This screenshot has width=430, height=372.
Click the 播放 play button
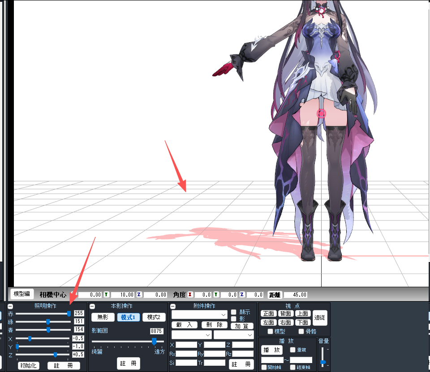[271, 350]
